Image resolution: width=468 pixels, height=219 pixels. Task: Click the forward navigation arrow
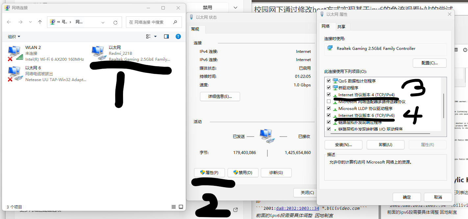point(20,22)
